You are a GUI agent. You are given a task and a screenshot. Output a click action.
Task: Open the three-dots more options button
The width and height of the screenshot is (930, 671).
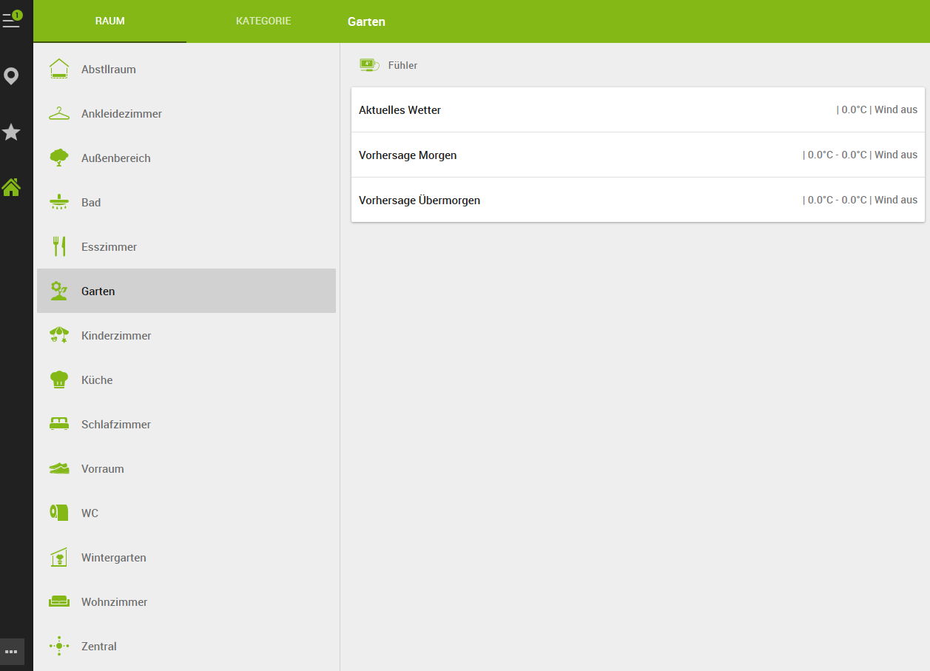(12, 652)
